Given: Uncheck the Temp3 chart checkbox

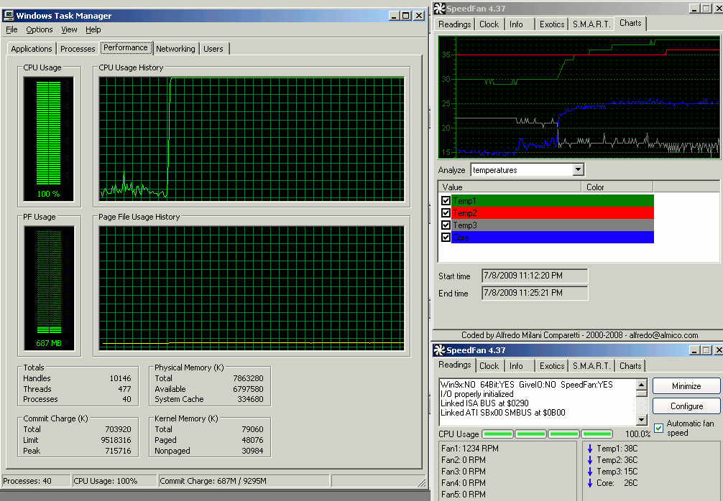Looking at the screenshot, I should pyautogui.click(x=446, y=225).
